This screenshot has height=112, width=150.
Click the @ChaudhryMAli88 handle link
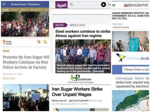(x=79, y=101)
